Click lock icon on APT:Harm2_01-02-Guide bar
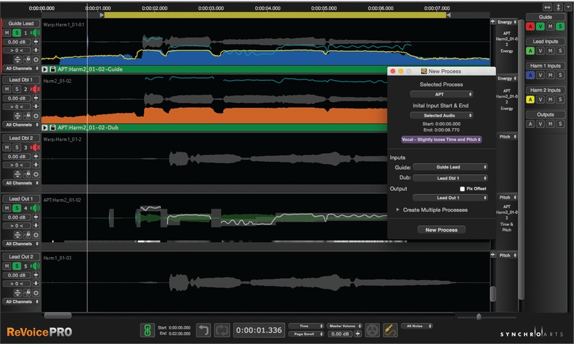This screenshot has width=574, height=344. (x=52, y=69)
